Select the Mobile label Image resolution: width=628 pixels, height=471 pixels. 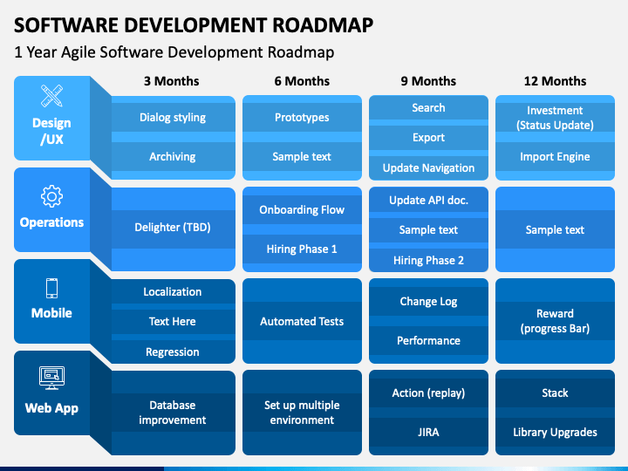(x=51, y=313)
